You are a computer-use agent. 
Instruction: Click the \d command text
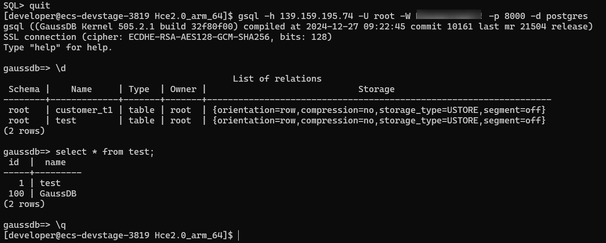60,68
